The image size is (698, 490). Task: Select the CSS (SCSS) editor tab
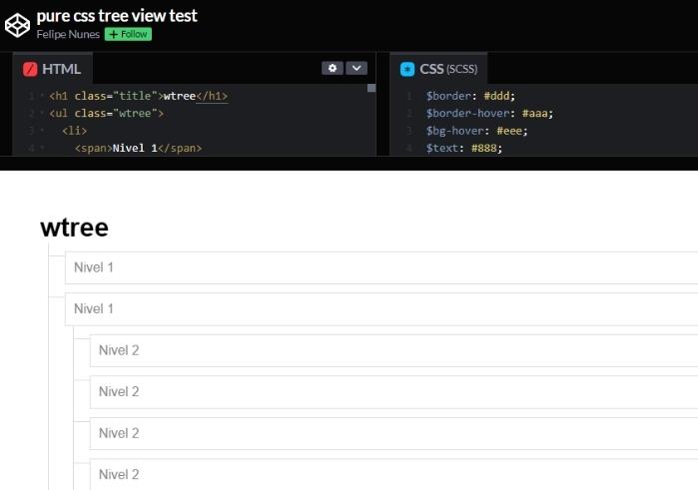[x=438, y=69]
